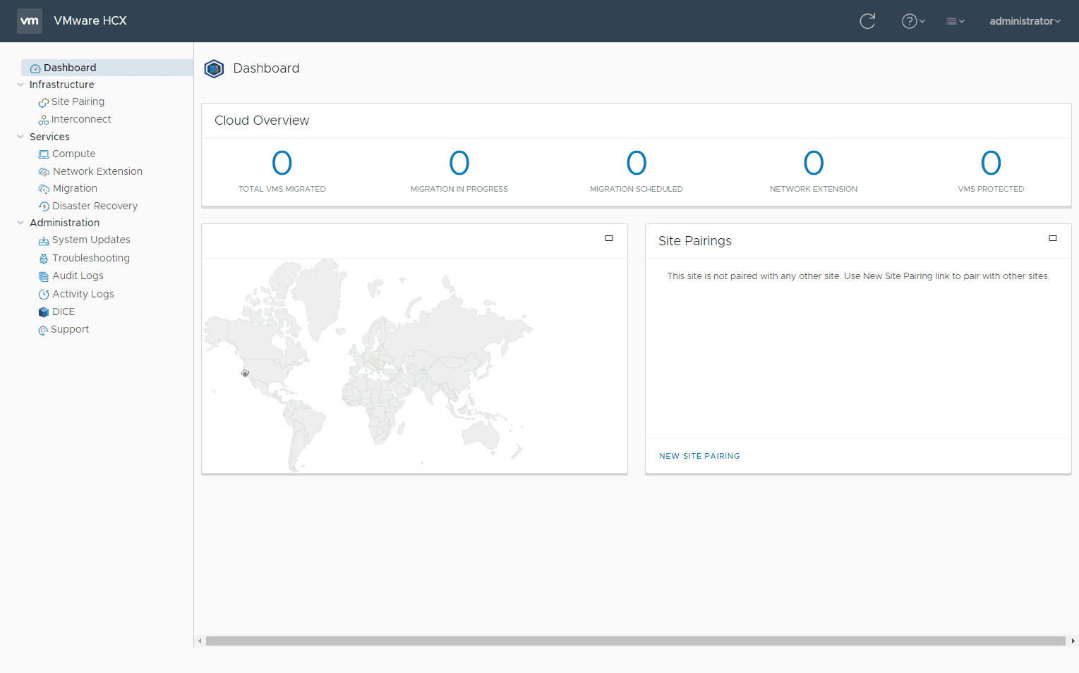Click the refresh icon in header
The width and height of the screenshot is (1079, 673).
tap(867, 21)
